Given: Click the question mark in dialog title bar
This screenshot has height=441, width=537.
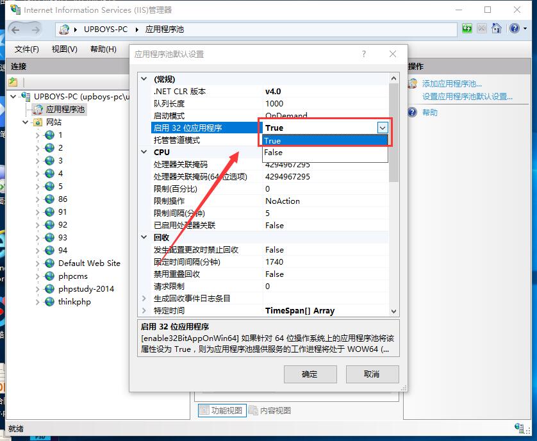Looking at the screenshot, I should tap(364, 54).
